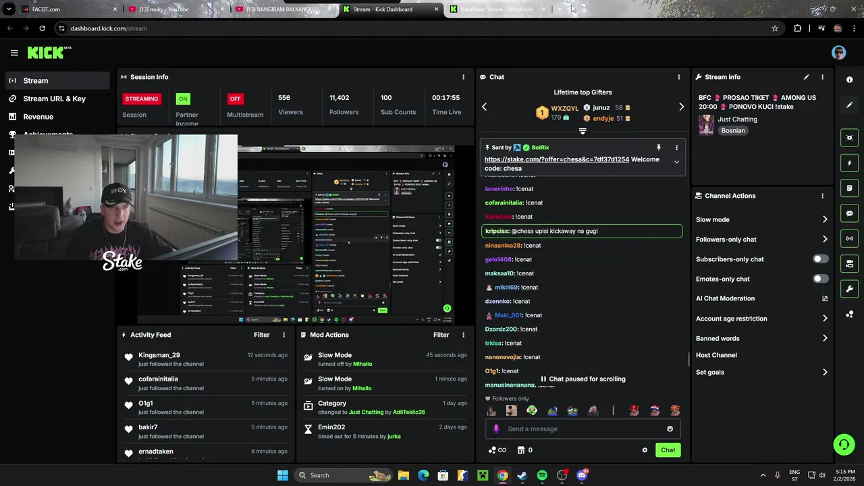The width and height of the screenshot is (864, 486).
Task: Click the Send a message input field
Action: pos(582,429)
